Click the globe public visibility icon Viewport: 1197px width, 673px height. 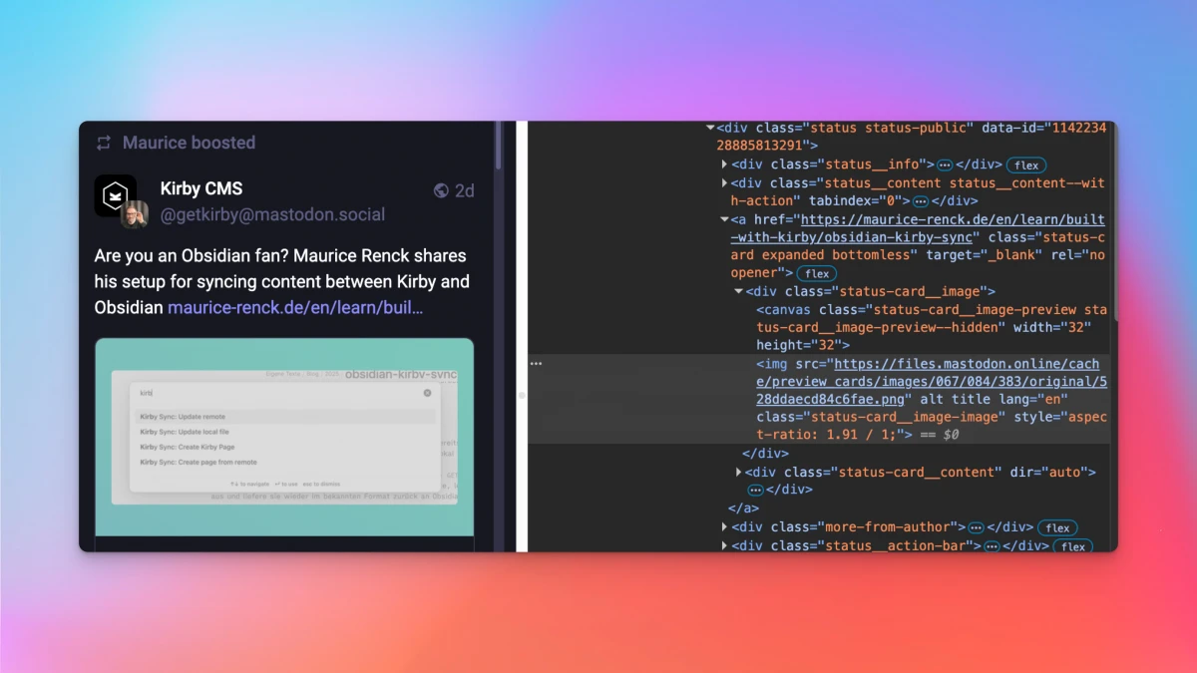tap(442, 190)
